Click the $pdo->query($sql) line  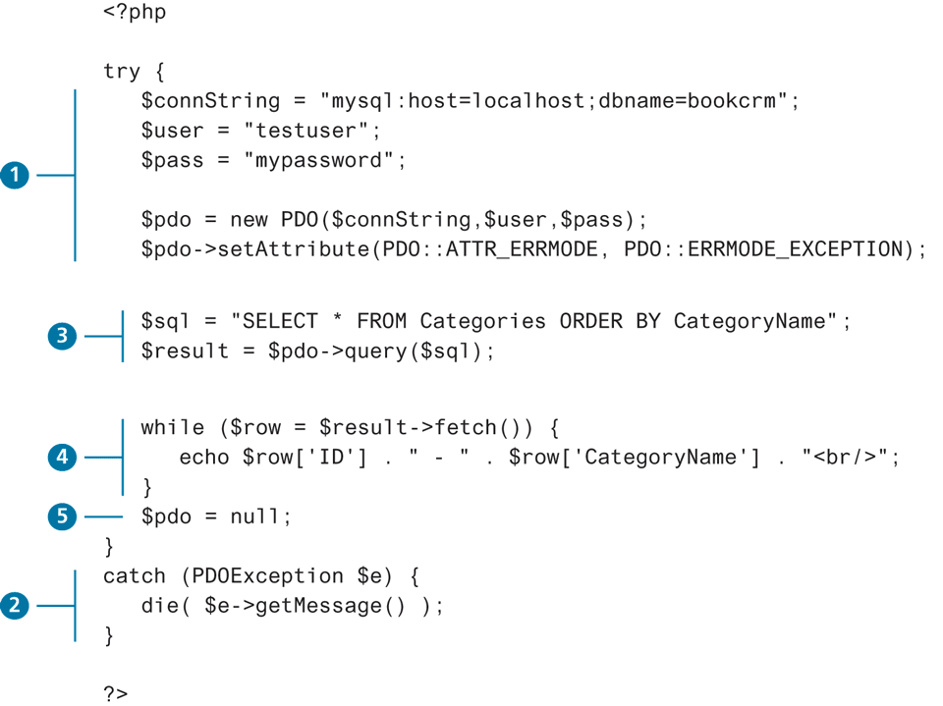tap(317, 351)
